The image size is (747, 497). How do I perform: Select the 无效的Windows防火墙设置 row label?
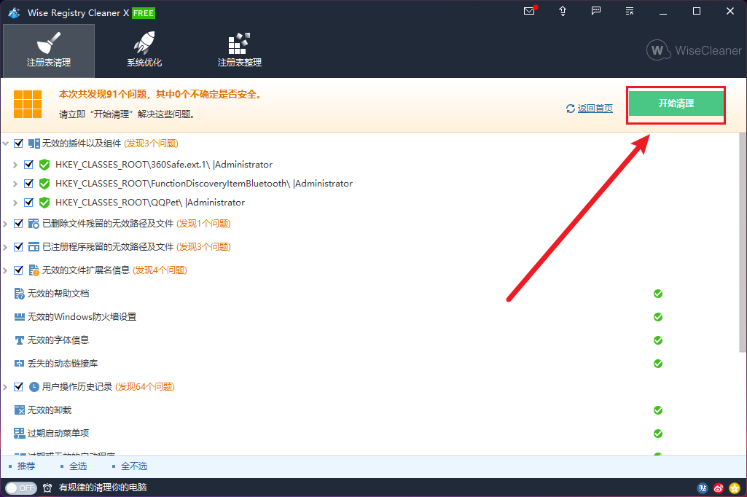[x=82, y=317]
